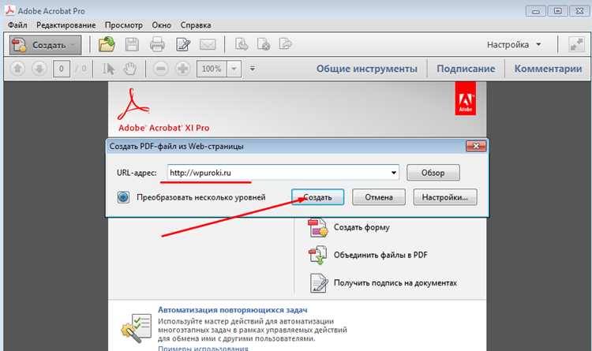Open the Справка menu
592x351 pixels.
pyautogui.click(x=196, y=25)
